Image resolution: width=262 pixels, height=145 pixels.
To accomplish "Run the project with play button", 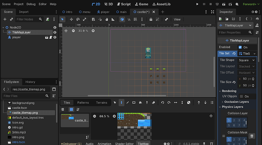I will (197, 4).
